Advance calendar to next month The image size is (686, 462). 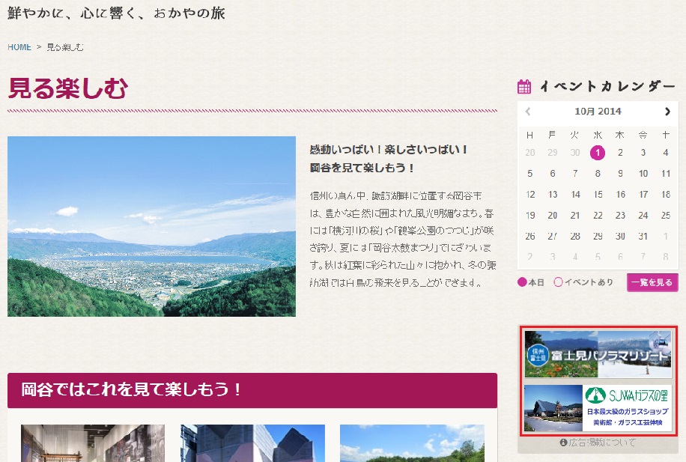667,112
